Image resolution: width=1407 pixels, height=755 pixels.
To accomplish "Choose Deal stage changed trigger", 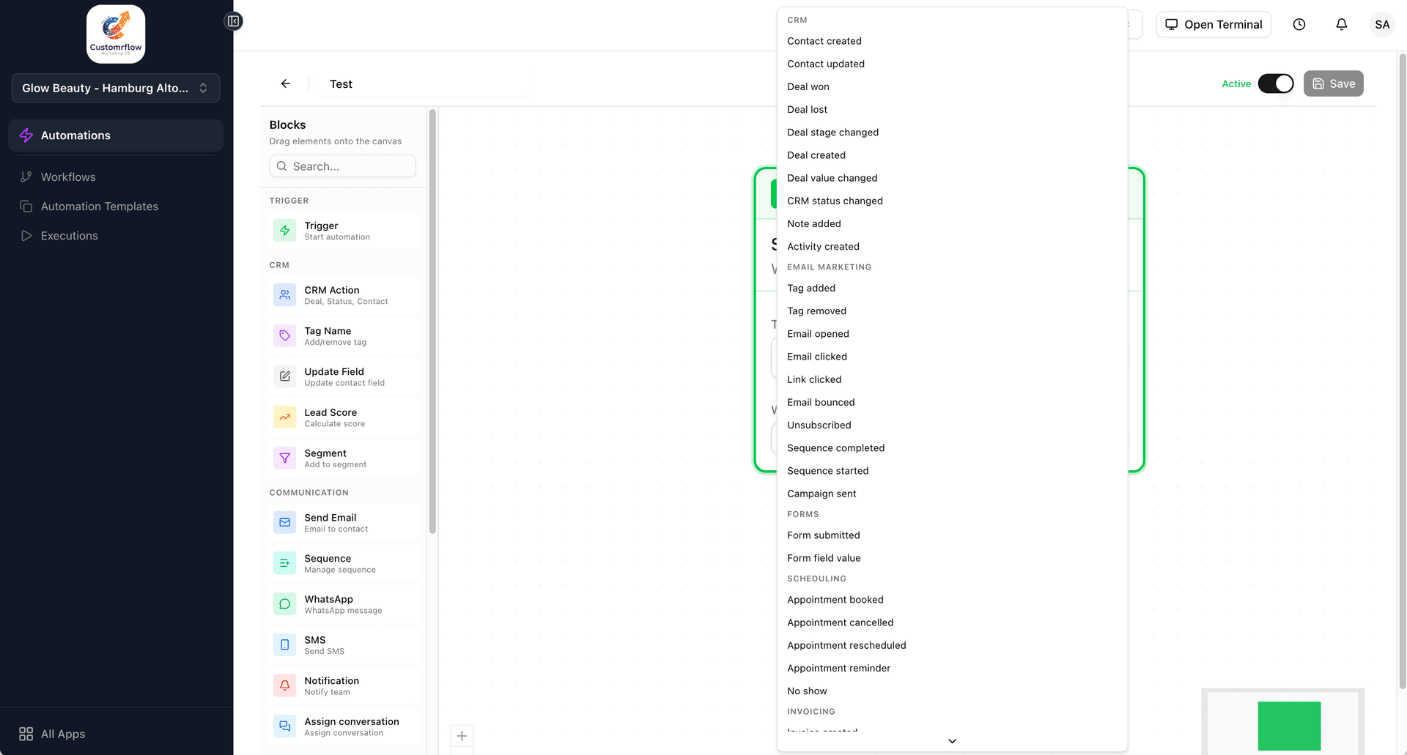I will pyautogui.click(x=832, y=133).
